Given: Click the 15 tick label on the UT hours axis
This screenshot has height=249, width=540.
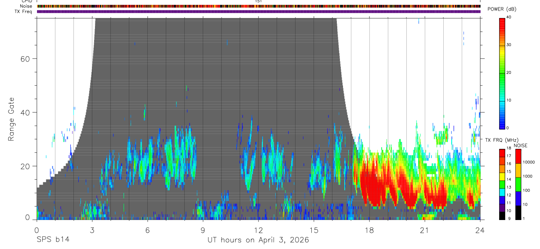Looking at the screenshot, I should pos(314,230).
